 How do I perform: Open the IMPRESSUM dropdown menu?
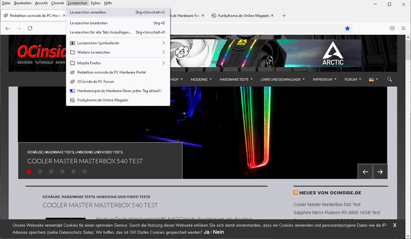[x=325, y=79]
